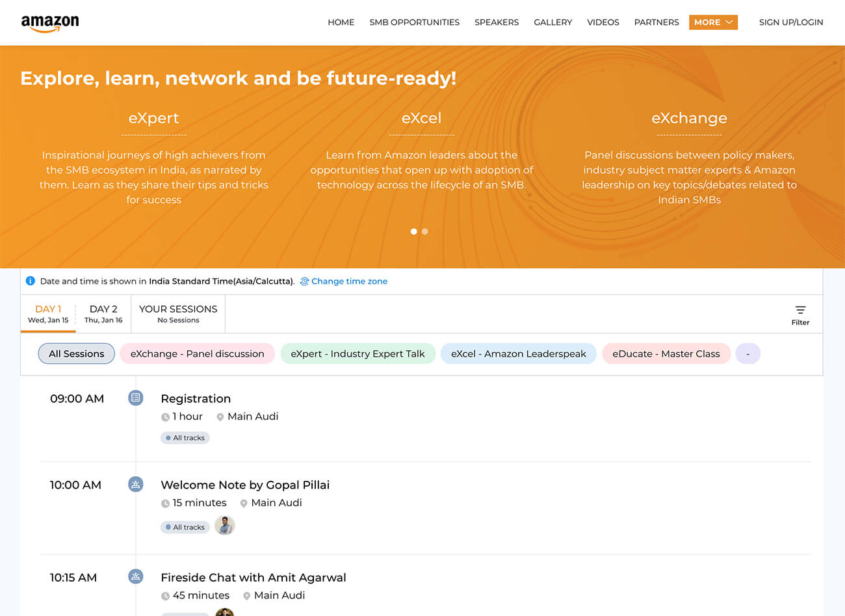The height and width of the screenshot is (616, 845).
Task: Filter by eXchange - Panel discussion
Action: coord(197,353)
